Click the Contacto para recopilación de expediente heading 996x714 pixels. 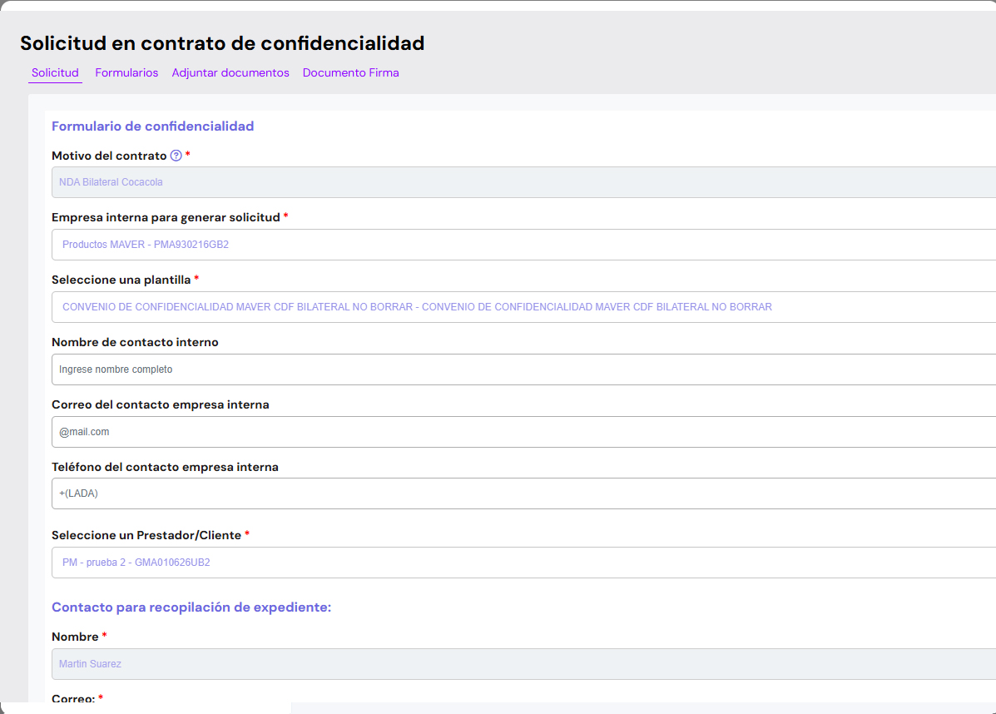pyautogui.click(x=191, y=607)
